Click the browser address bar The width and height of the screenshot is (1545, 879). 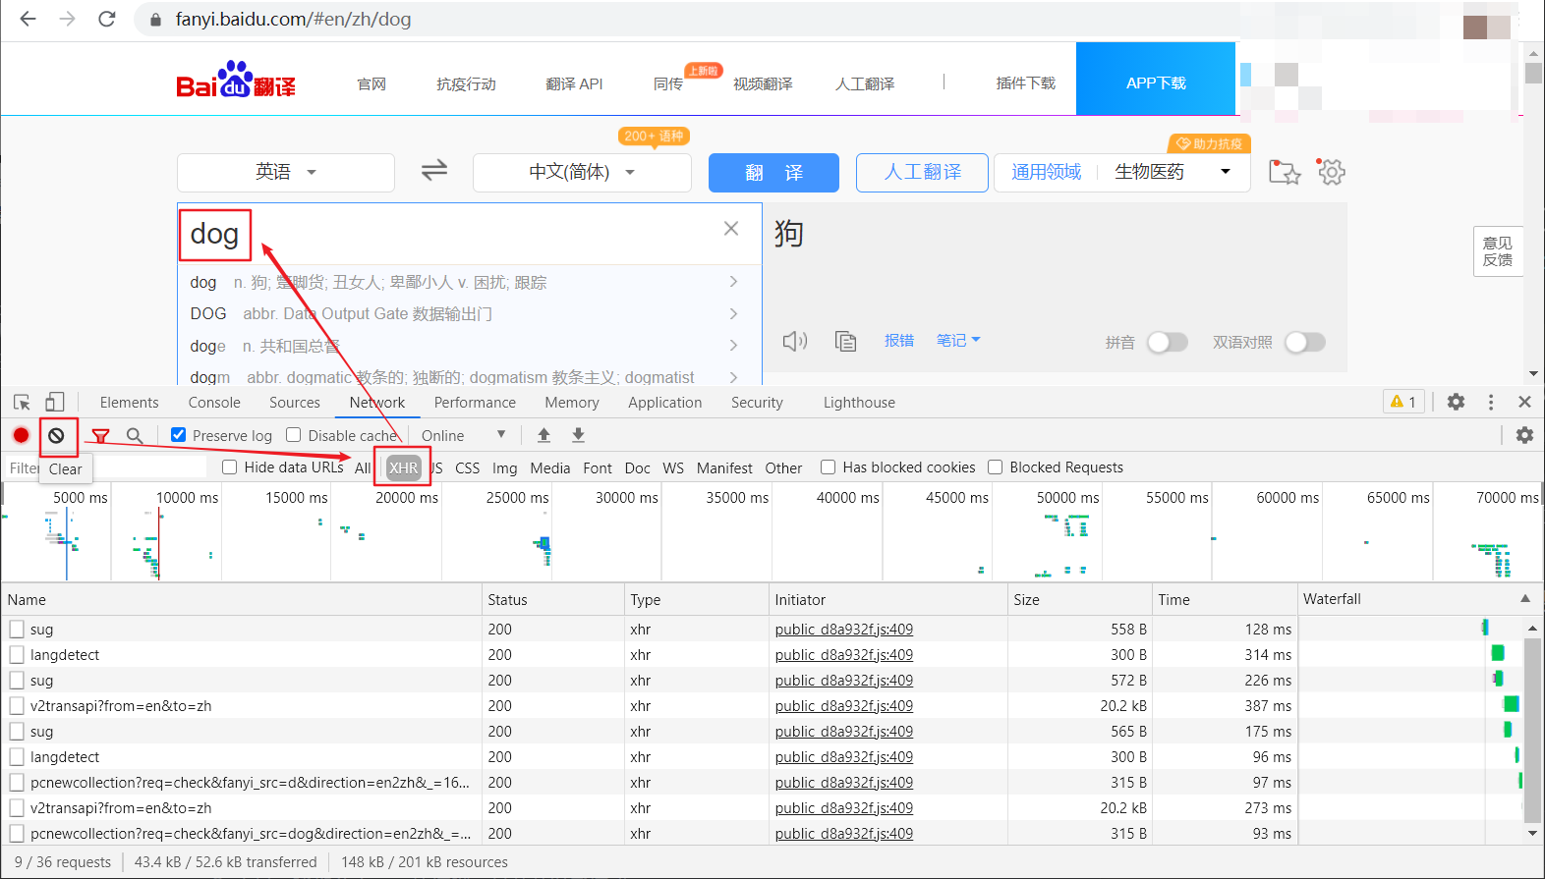click(x=688, y=19)
